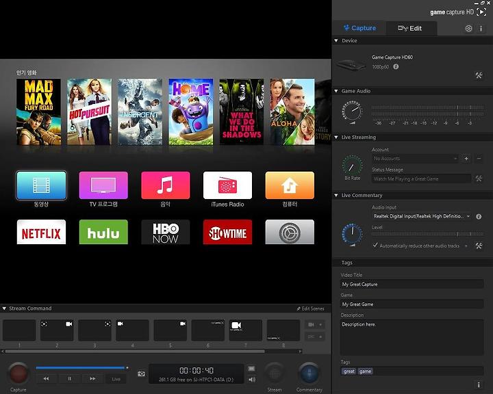Open the TV 프로그램 tile
This screenshot has height=394, width=493.
(x=103, y=185)
